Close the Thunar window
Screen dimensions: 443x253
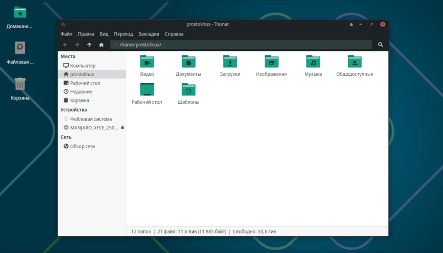(x=382, y=24)
